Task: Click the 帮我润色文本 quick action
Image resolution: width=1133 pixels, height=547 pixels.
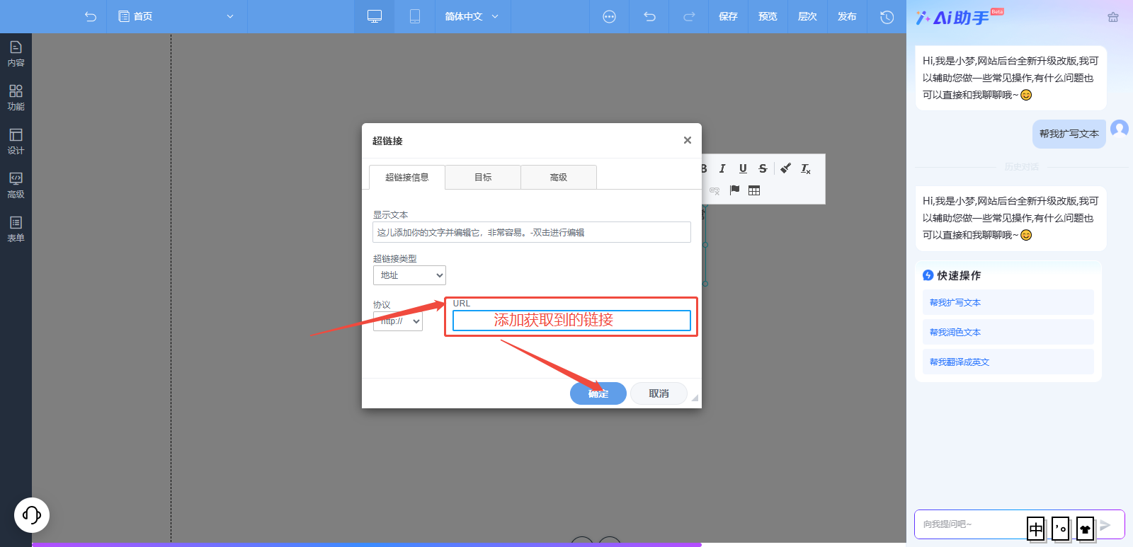Action: [955, 332]
